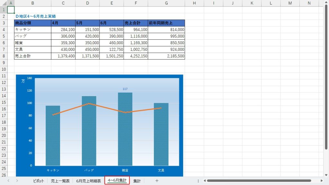Click the 売上合計 header cell in F3
Image resolution: width=329 pixels, height=185 pixels.
pyautogui.click(x=136, y=23)
